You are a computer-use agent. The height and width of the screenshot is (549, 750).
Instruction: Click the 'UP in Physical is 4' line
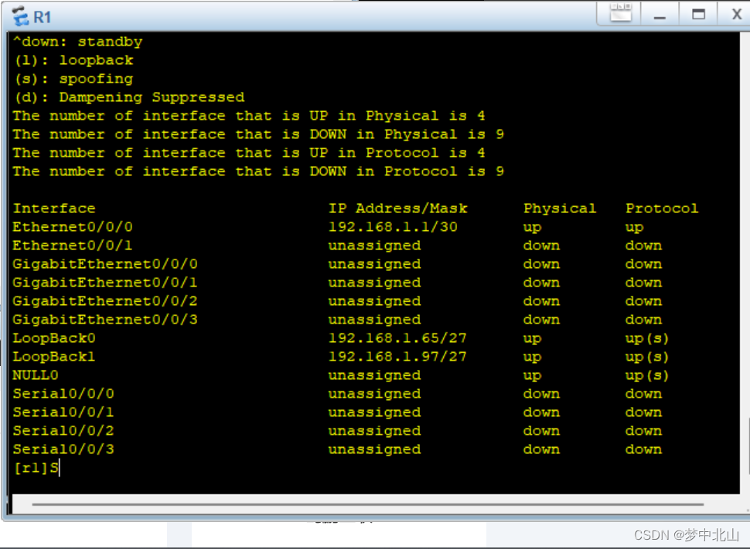pos(249,116)
